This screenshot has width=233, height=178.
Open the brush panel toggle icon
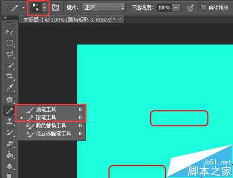(55, 7)
